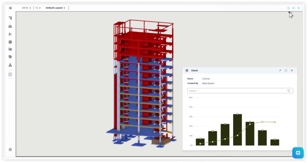This screenshot has height=163, width=308.
Task: Open the AR.ifc file dropdown
Action: [27, 8]
